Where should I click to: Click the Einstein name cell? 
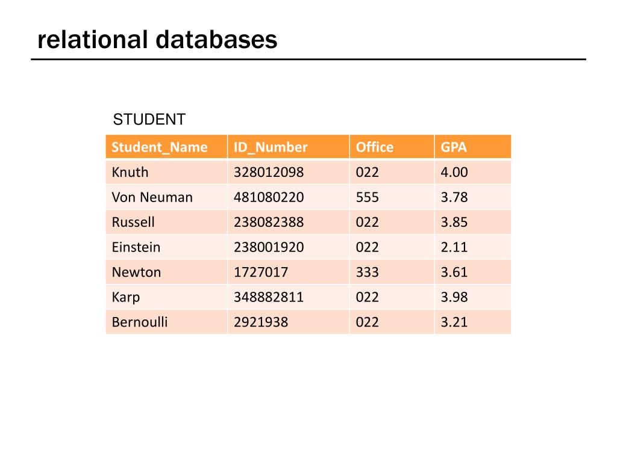(166, 247)
